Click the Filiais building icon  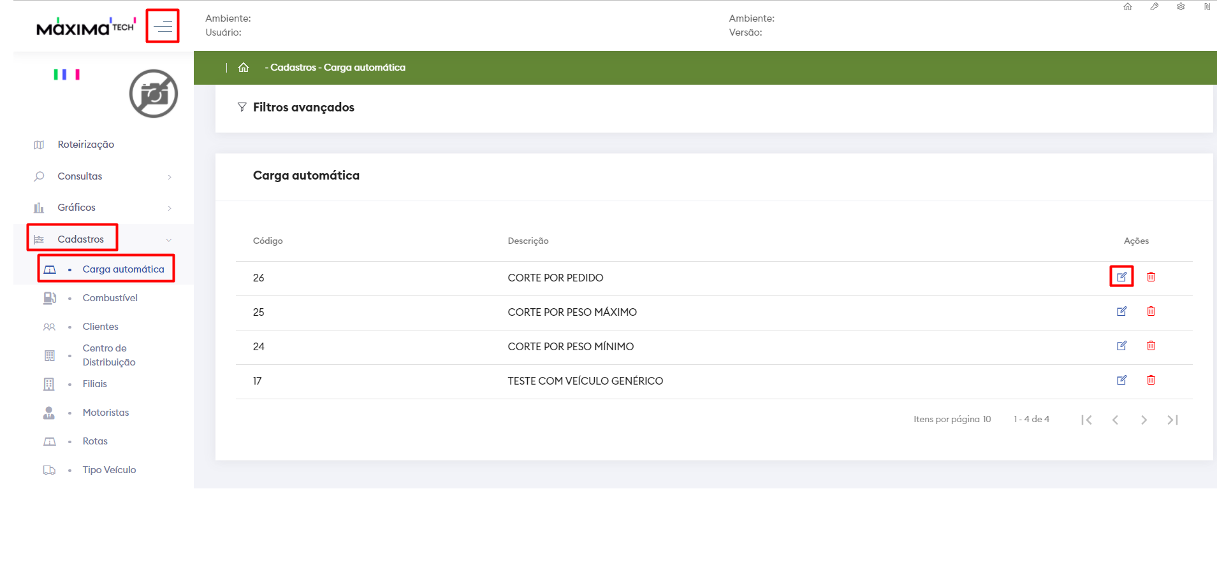(49, 384)
